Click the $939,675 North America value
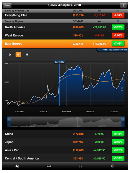The height and width of the screenshot is (173, 129). coord(78,27)
